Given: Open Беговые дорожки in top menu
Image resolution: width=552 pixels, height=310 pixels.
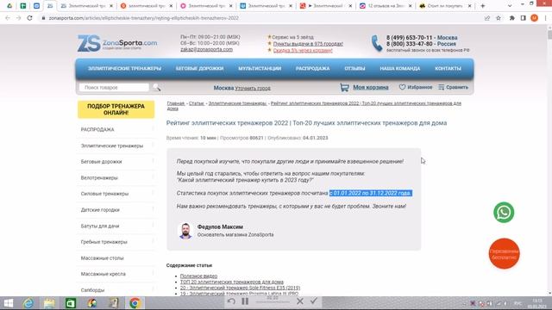Looking at the screenshot, I should point(199,69).
